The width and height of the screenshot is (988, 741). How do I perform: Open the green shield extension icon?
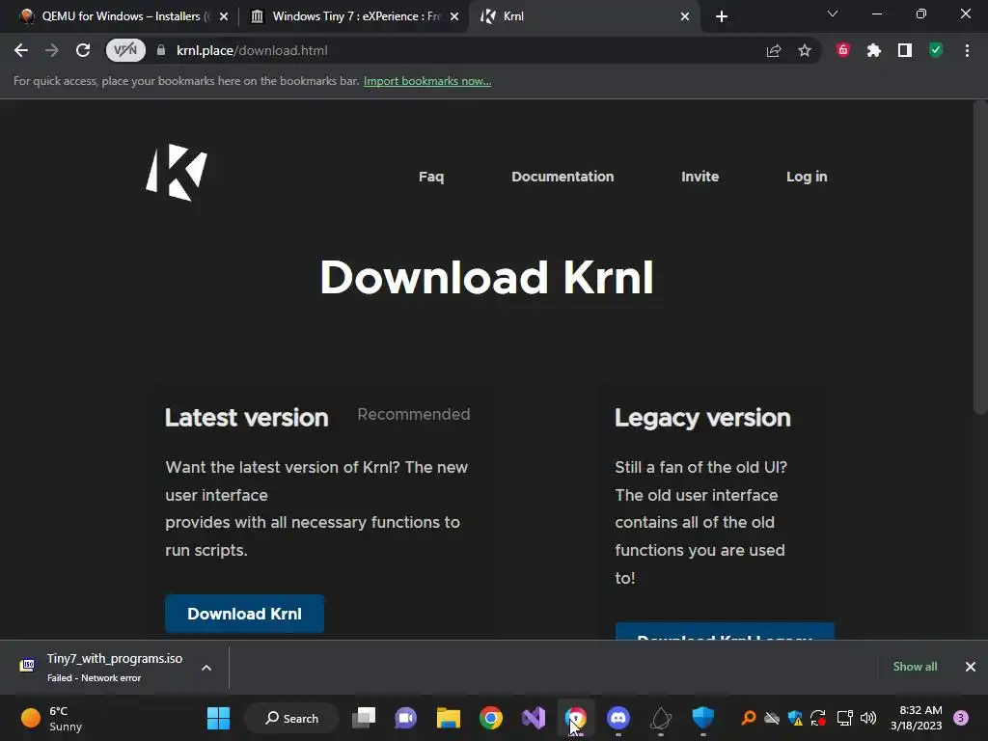(x=936, y=50)
